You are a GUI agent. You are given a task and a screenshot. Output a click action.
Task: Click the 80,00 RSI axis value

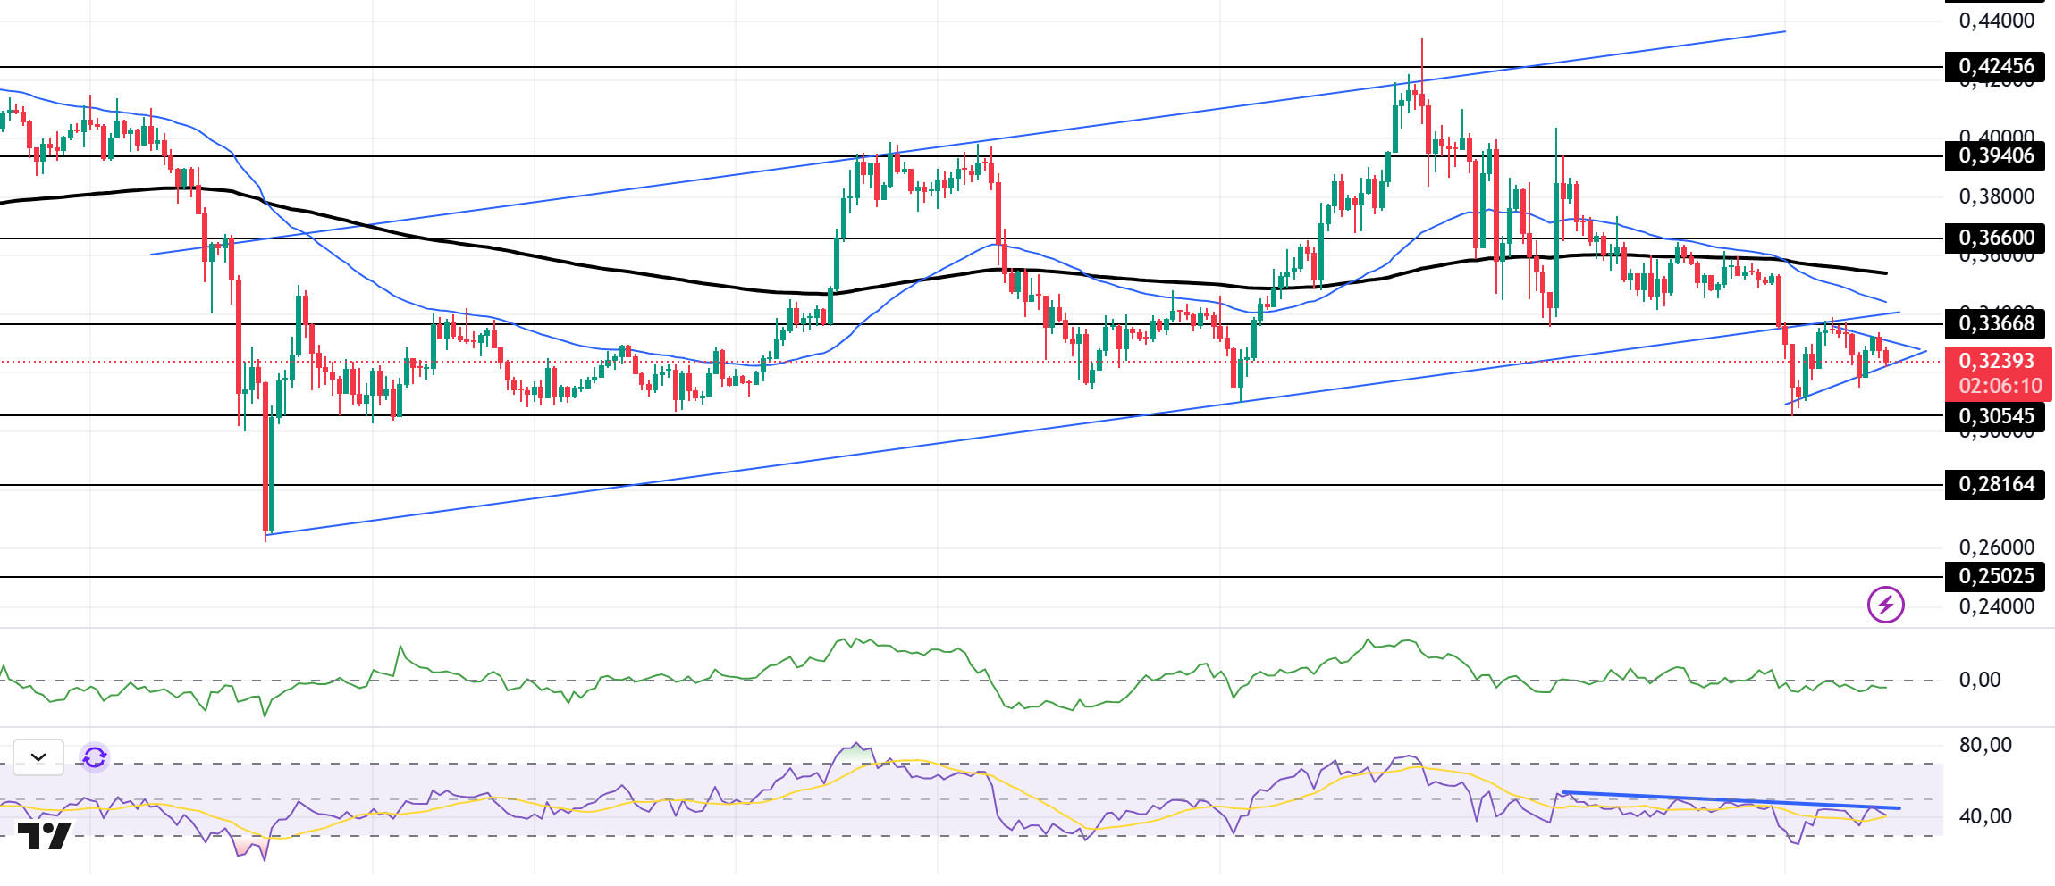1985,745
